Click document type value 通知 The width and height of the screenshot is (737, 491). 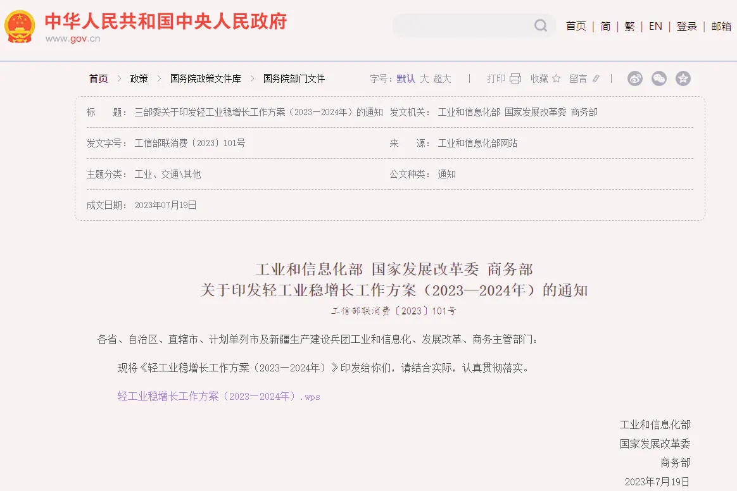(x=446, y=174)
